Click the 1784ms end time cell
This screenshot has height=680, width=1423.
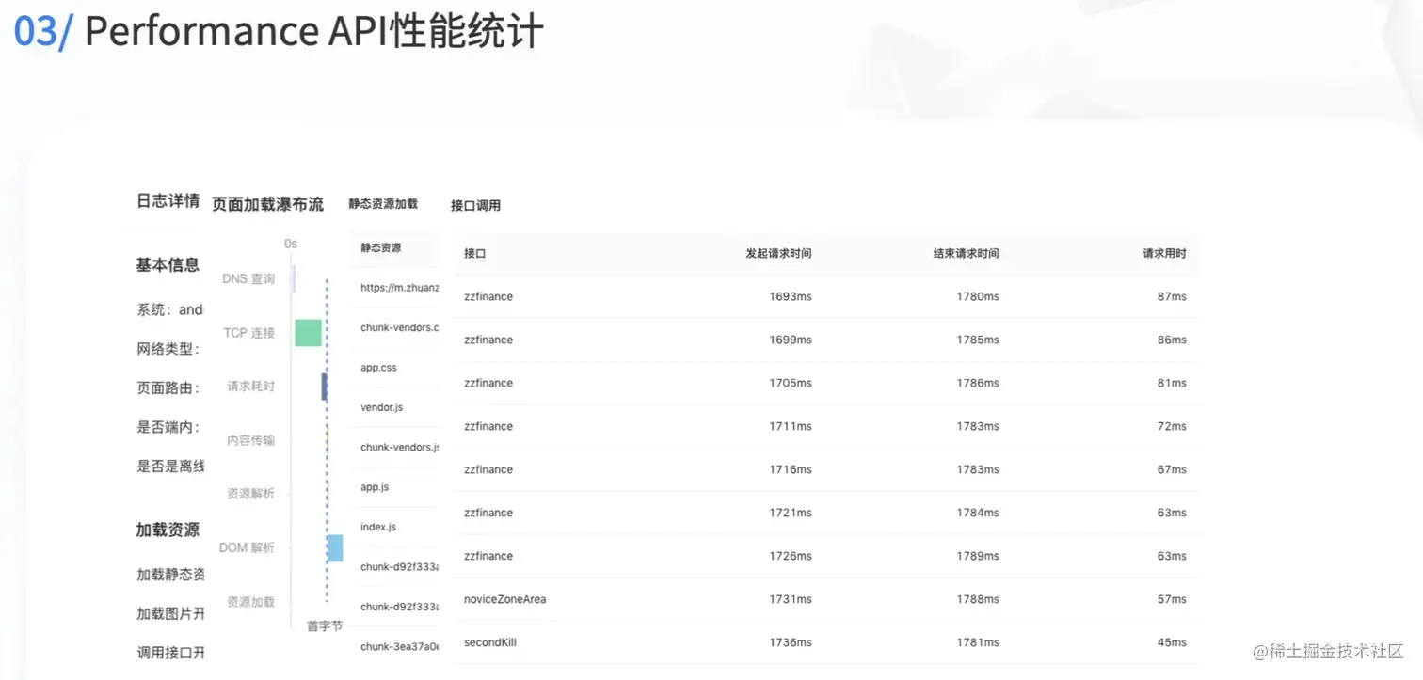tap(977, 513)
